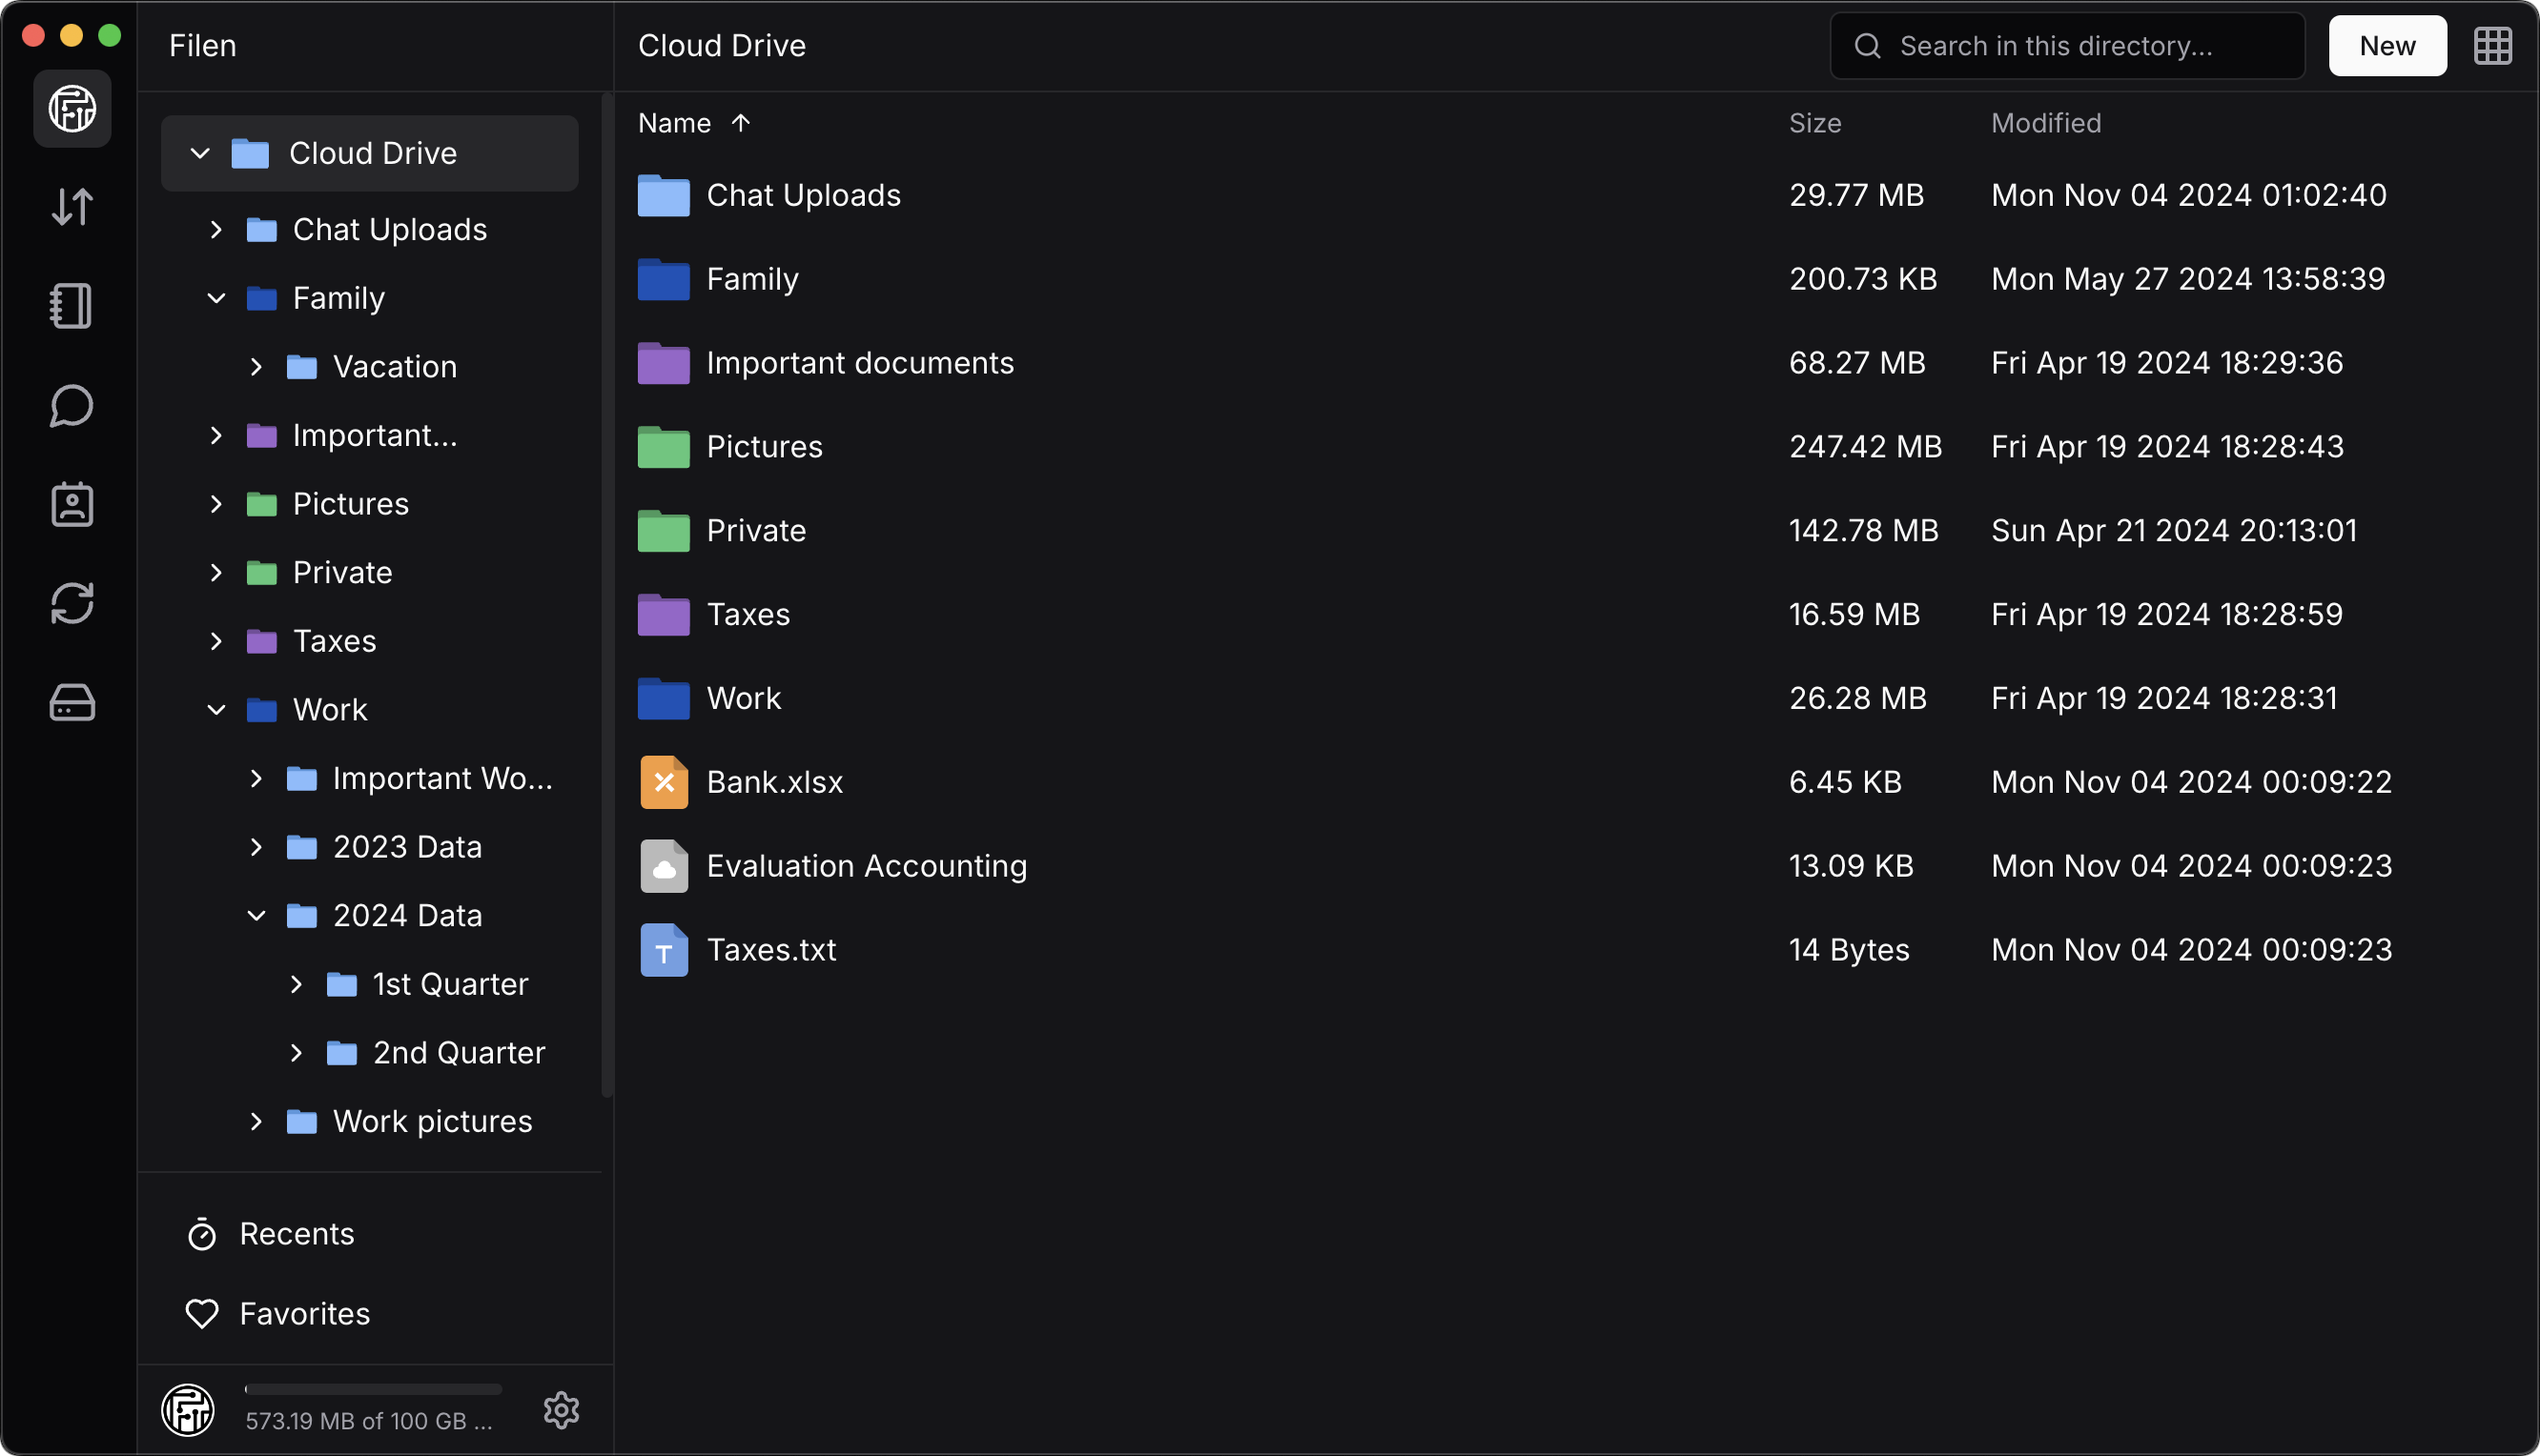Open the Transfers panel in sidebar

pos(71,207)
